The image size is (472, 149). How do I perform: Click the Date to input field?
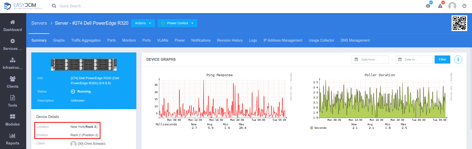pyautogui.click(x=414, y=59)
